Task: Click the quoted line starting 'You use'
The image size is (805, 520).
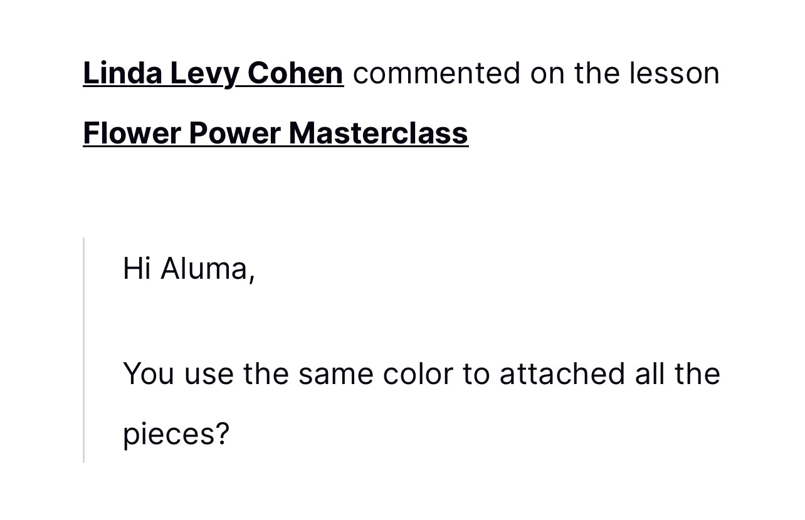Action: (x=421, y=374)
